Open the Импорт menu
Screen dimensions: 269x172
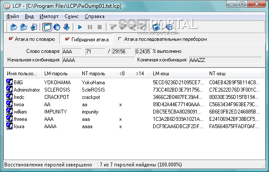49,16
